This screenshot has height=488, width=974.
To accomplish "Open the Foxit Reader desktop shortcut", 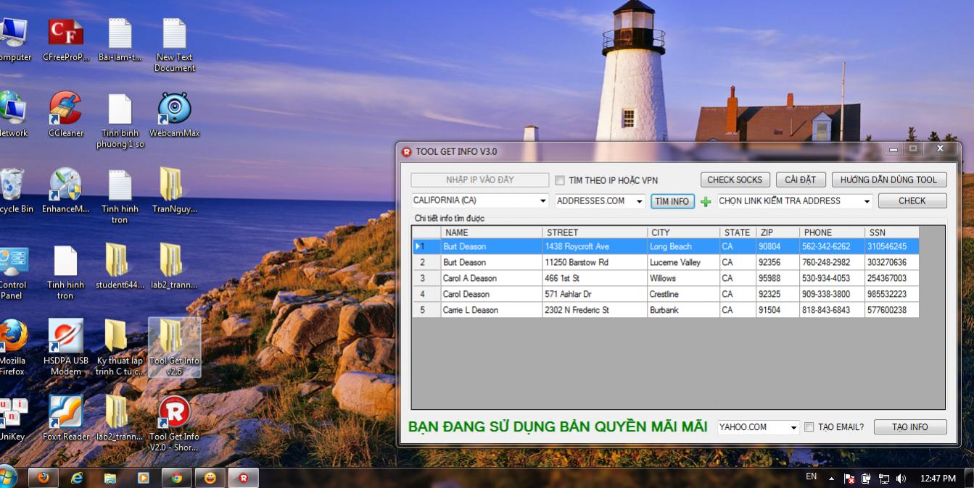I will (x=65, y=413).
